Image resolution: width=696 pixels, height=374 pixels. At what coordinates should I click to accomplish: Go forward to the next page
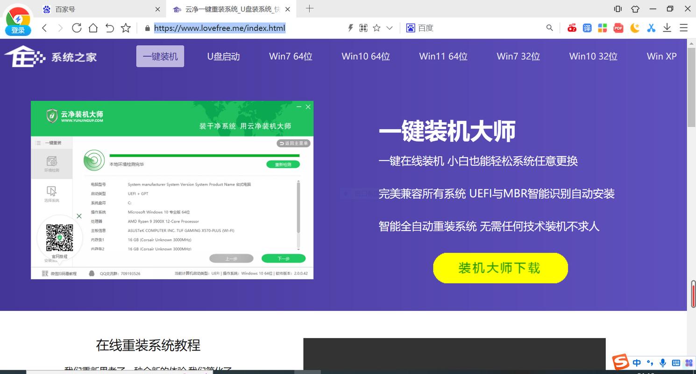(60, 28)
